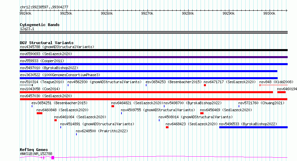297x161 pixels.
Task: Click nsv4562930 (gnomADStructuralVariants) label
Action: click(104, 82)
